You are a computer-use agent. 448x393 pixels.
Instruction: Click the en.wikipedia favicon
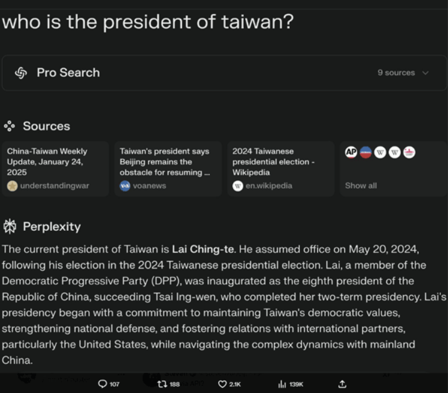(x=238, y=186)
